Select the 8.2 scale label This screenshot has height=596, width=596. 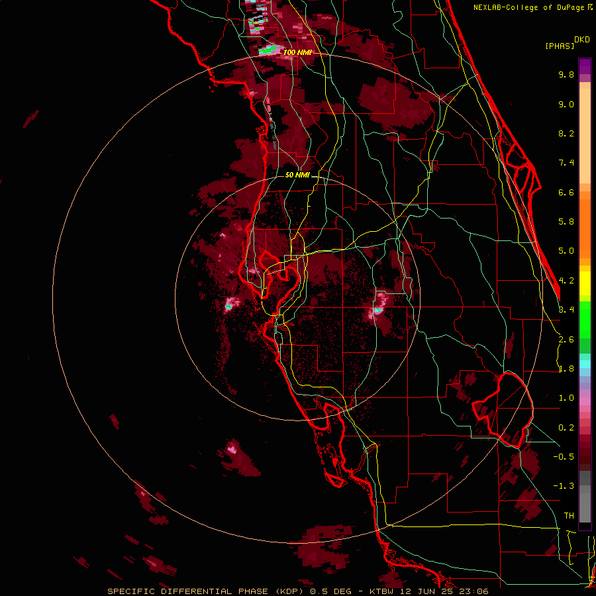point(566,133)
